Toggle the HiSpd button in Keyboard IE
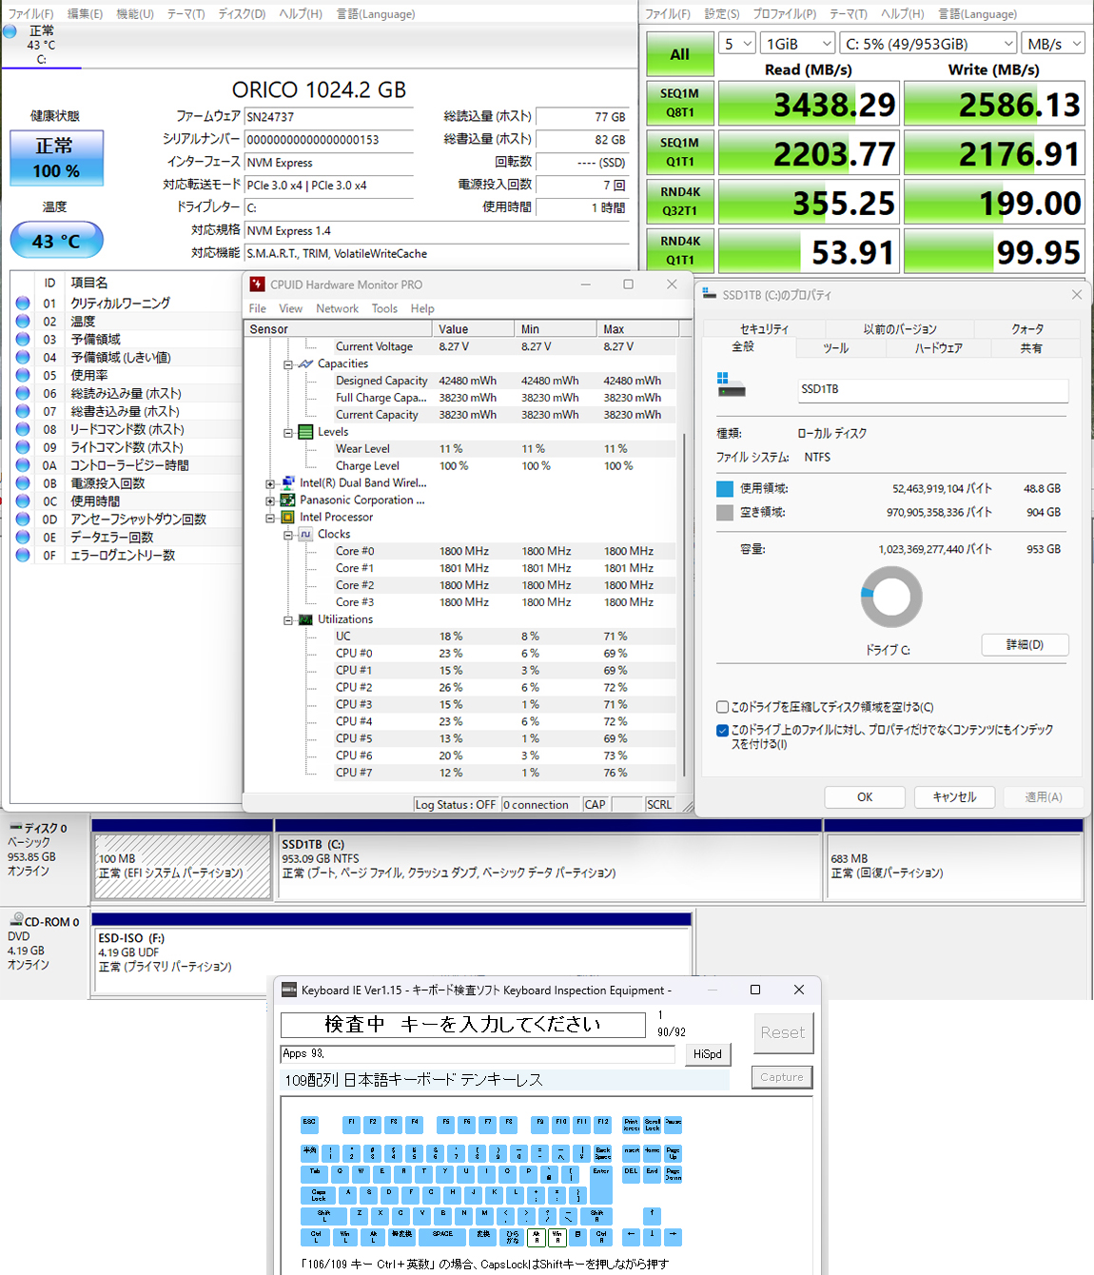Image resolution: width=1094 pixels, height=1275 pixels. click(x=707, y=1054)
